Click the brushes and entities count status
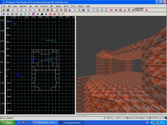This screenshot has width=167, height=125. coord(138,118)
